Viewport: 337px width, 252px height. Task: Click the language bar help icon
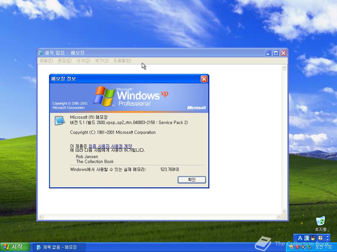click(x=320, y=238)
